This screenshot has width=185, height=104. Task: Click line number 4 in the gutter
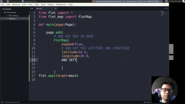click(34, 25)
